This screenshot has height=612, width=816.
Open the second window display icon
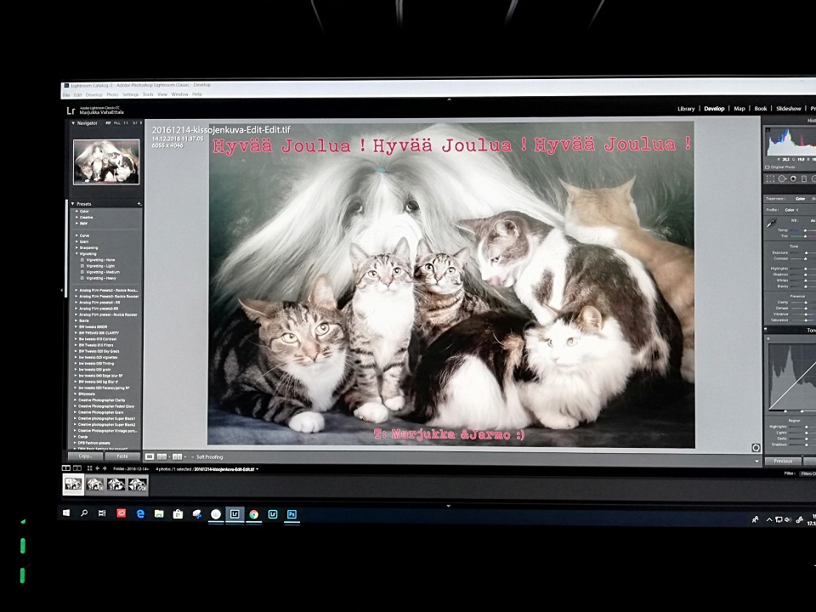pos(77,468)
